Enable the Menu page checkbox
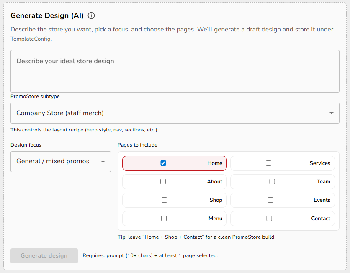This screenshot has width=350, height=273. coord(164,219)
